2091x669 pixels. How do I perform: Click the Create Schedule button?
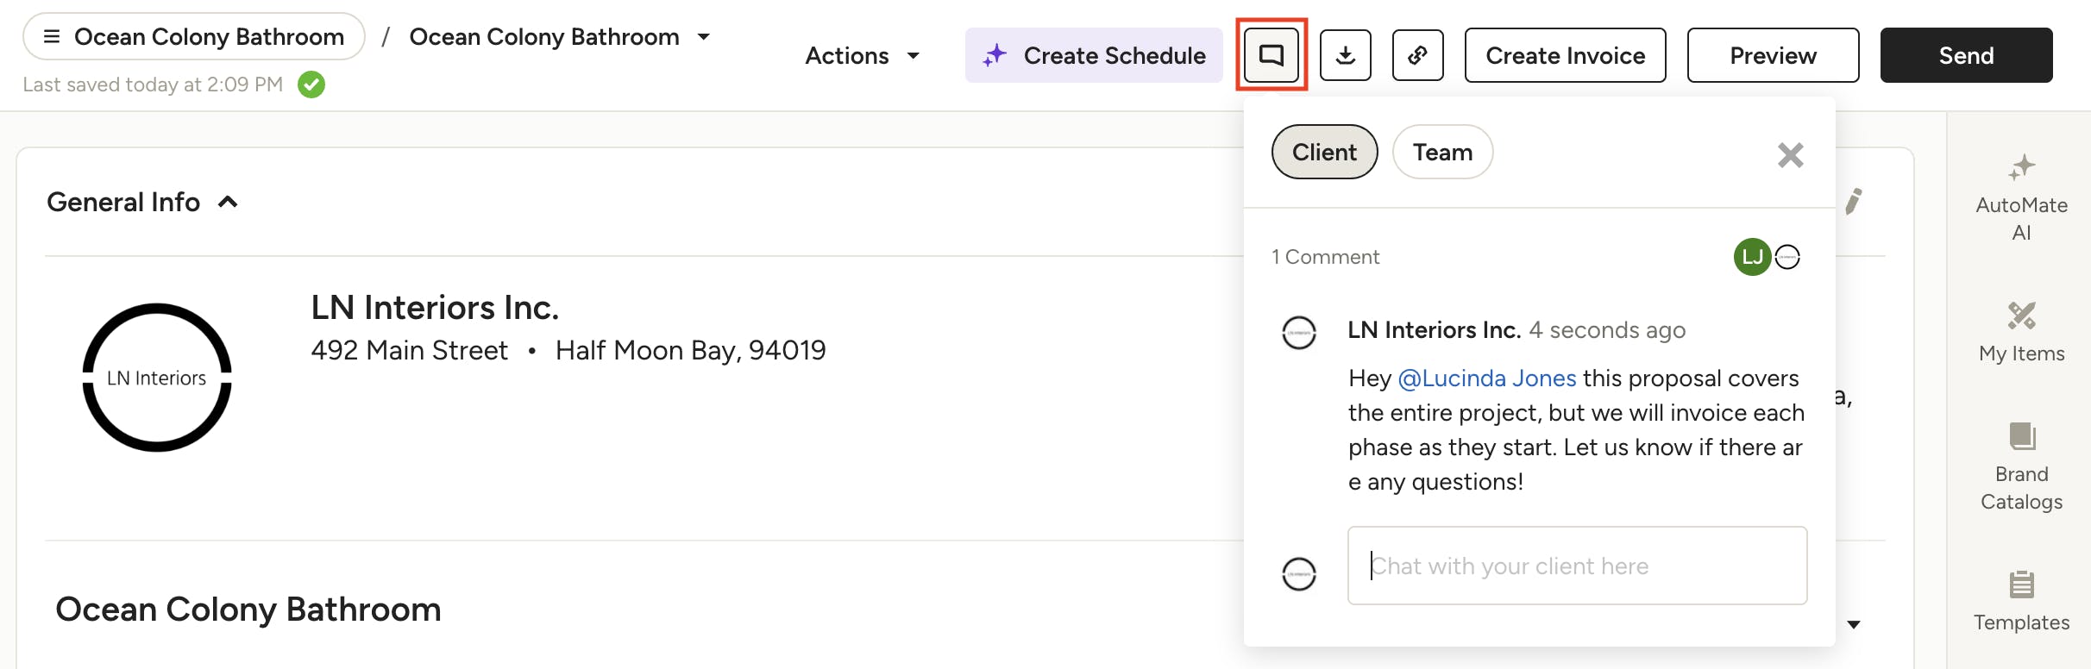[x=1093, y=55]
